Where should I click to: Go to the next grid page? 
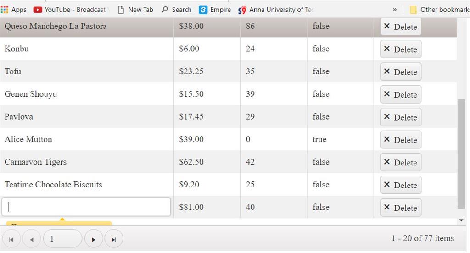pos(94,239)
